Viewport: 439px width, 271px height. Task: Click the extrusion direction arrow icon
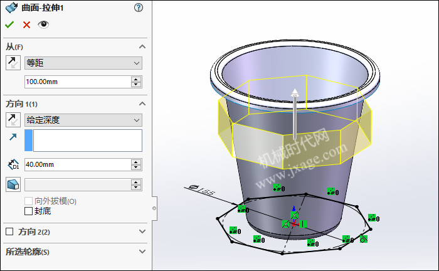(x=13, y=137)
